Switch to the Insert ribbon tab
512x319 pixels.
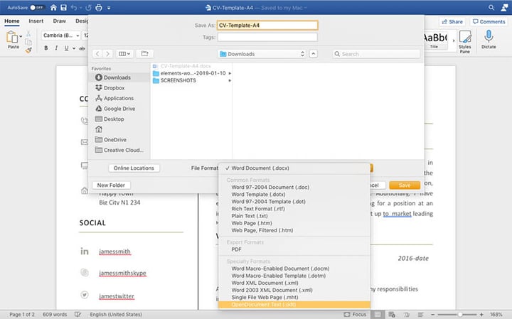coord(36,21)
